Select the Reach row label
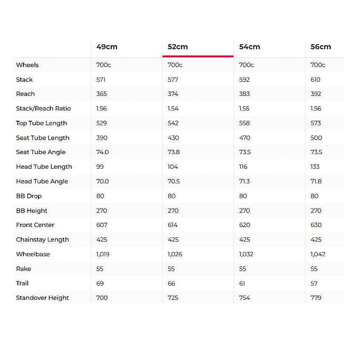The image size is (344, 344). pos(25,94)
